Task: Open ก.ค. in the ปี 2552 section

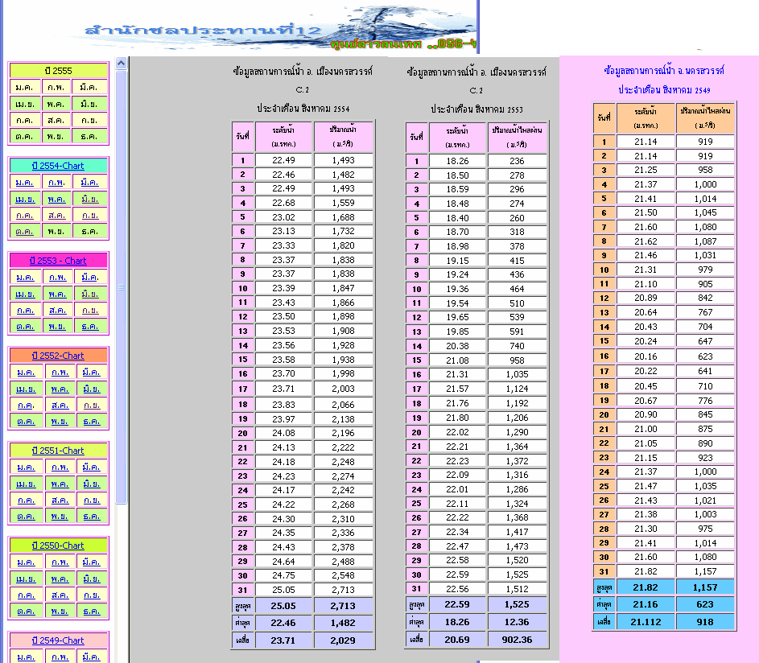Action: 26,405
